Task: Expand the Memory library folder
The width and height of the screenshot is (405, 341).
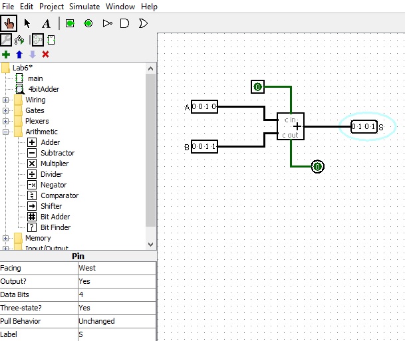Action: click(5, 238)
